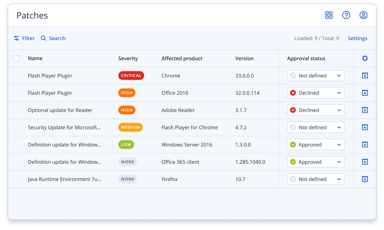Click the Office 365 client product cell

click(x=180, y=162)
